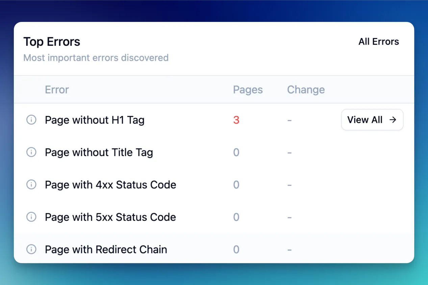The width and height of the screenshot is (428, 285).
Task: Select the "Page with 5xx Status Code" row
Action: coord(110,217)
